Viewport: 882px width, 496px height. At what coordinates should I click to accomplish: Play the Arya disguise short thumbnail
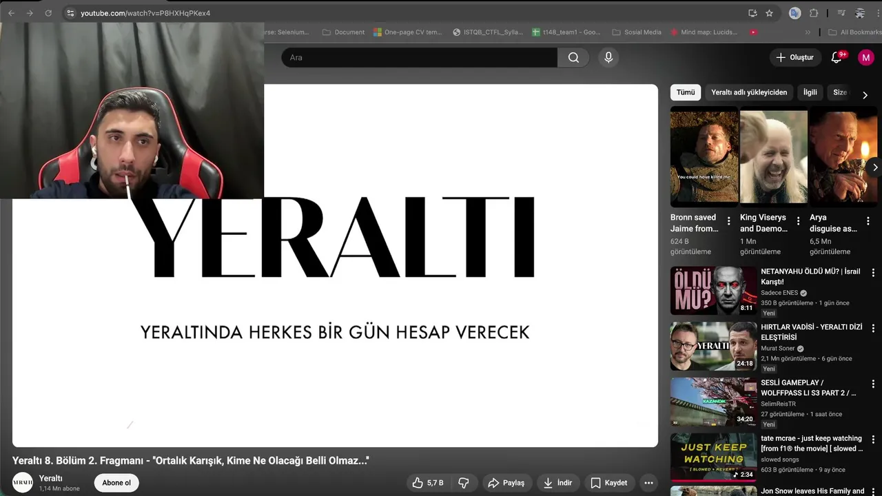tap(843, 157)
